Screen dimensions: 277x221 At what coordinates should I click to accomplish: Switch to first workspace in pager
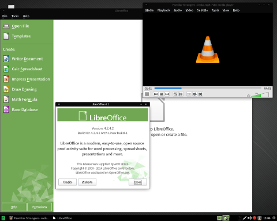point(219,218)
